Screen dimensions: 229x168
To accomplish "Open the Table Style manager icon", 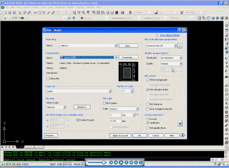I will click(182, 13).
